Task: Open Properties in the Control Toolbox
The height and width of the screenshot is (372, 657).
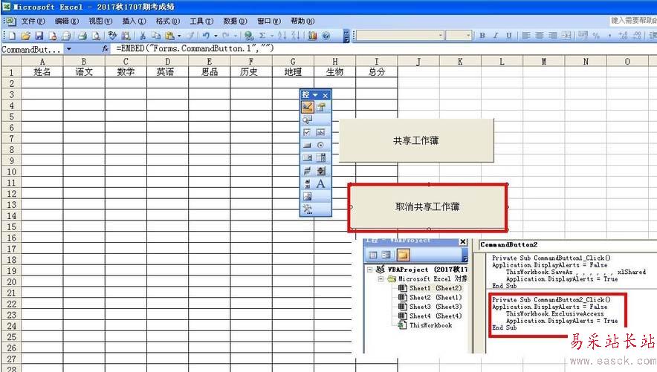Action: coord(320,107)
